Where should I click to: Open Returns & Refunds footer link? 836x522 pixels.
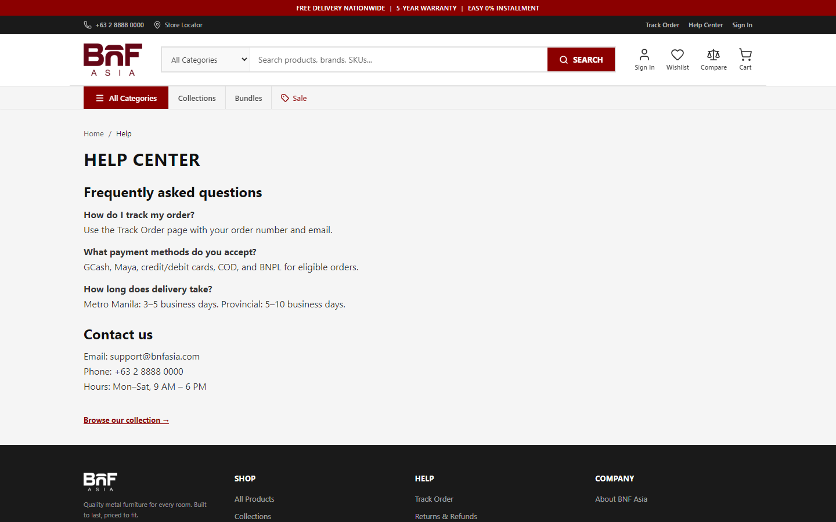[x=446, y=516]
